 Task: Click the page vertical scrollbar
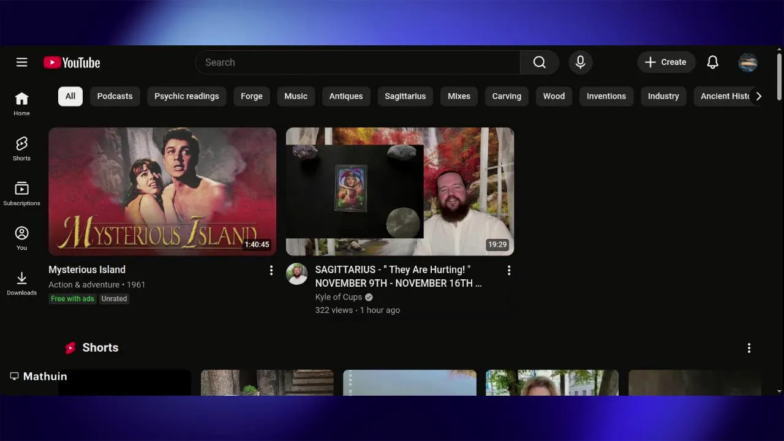click(x=779, y=78)
